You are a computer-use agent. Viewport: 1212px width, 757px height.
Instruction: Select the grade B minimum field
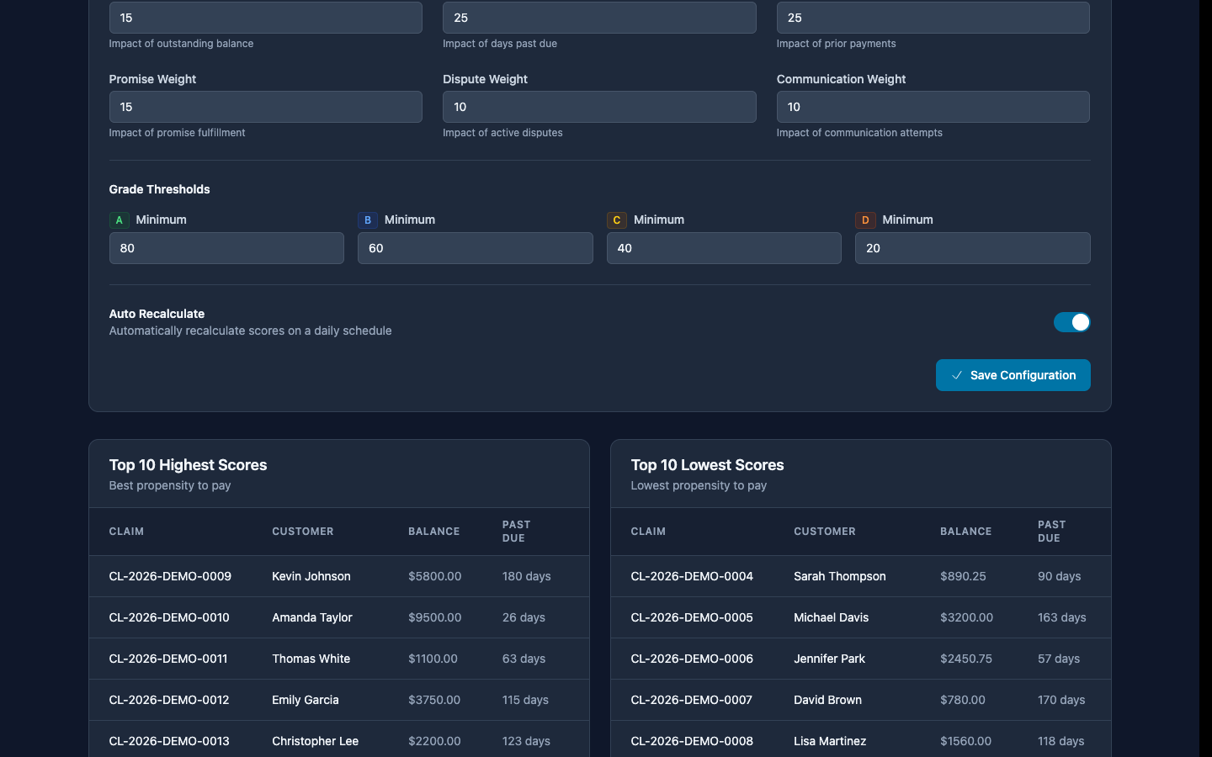click(475, 248)
